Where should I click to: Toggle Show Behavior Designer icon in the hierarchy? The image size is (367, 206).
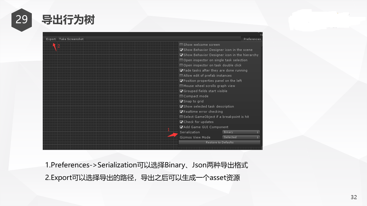click(x=181, y=55)
